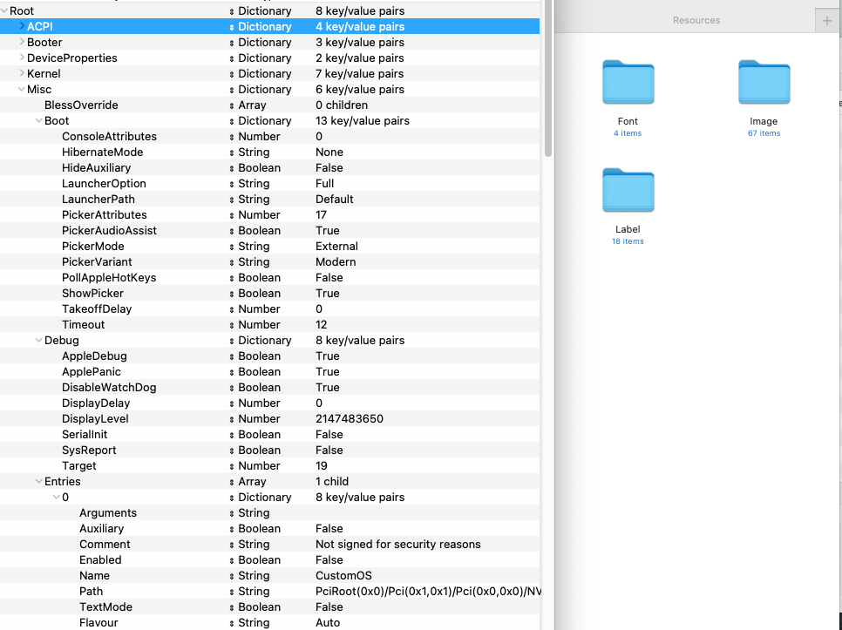
Task: Open type dropdown for Flavour row
Action: tap(232, 623)
